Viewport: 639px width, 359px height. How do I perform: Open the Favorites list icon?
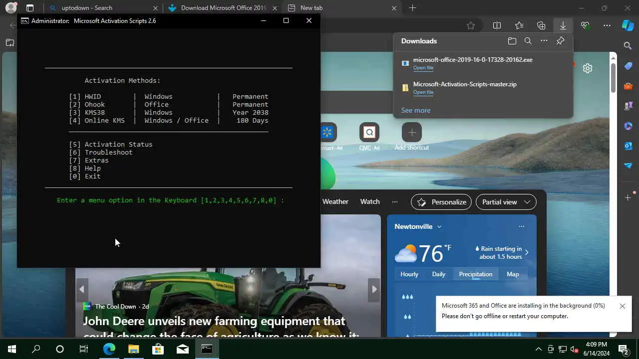pyautogui.click(x=519, y=25)
